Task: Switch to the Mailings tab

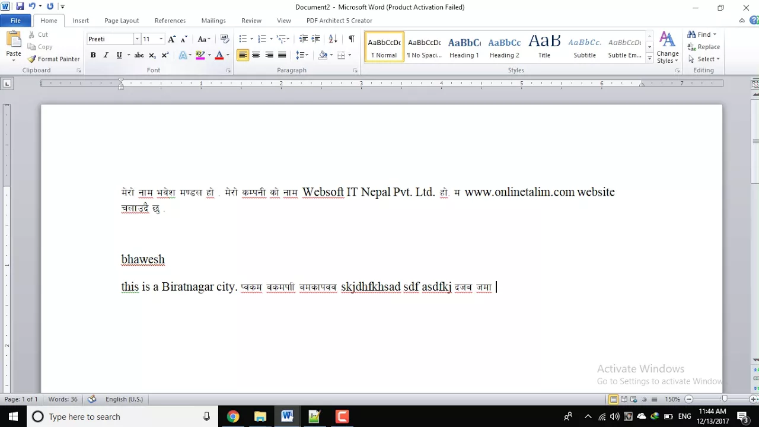Action: (x=213, y=20)
